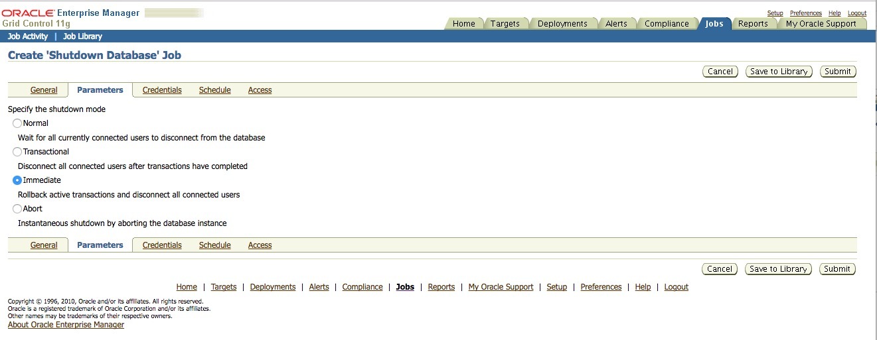The image size is (877, 340).
Task: Choose the Transactional shutdown option
Action: pos(17,152)
